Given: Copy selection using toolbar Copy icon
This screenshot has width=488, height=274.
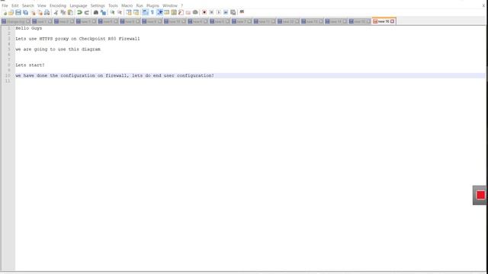Looking at the screenshot, I should coord(63,12).
